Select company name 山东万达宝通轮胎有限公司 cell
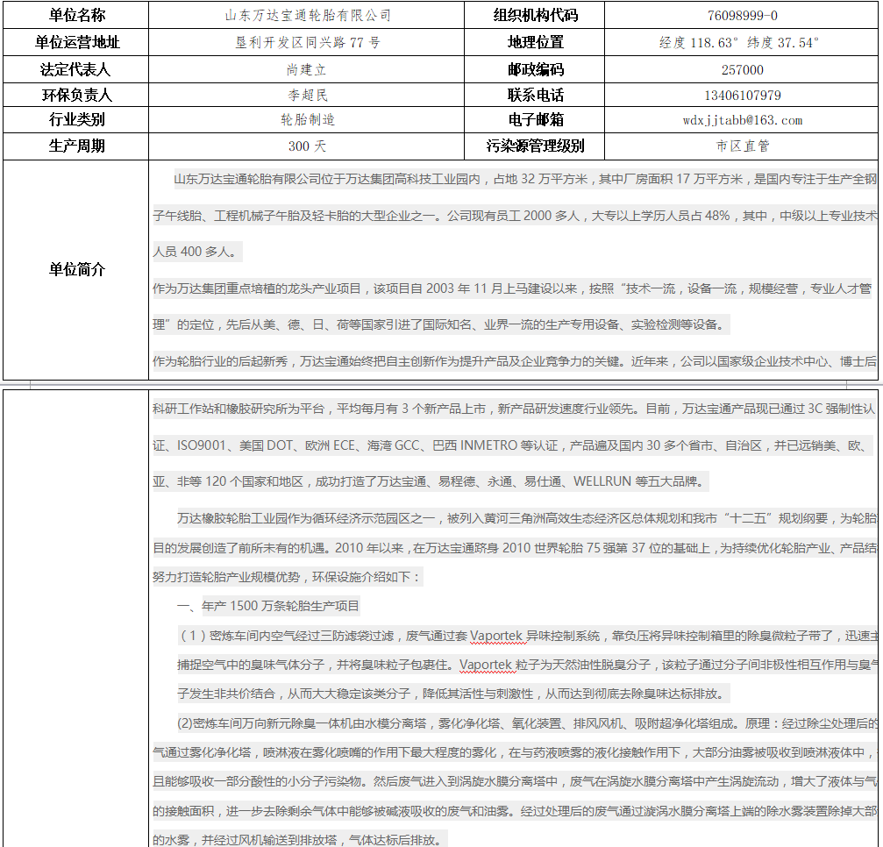Screen dimensions: 883x847 [x=307, y=15]
